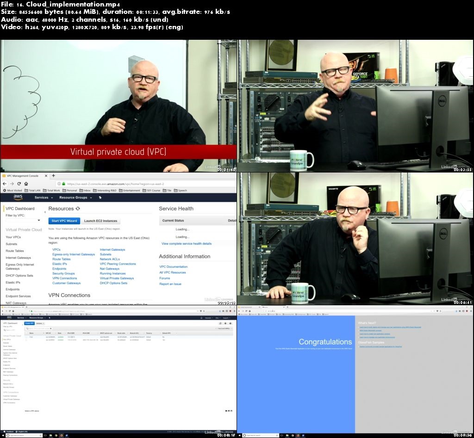The width and height of the screenshot is (474, 438).
Task: Tick the checkbox of the second VPC row
Action: [26, 340]
